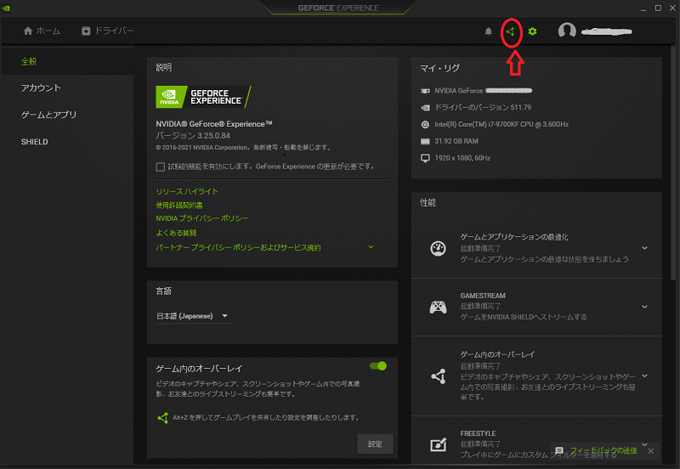Open the 日本語 (Japanese) language dropdown
Screen dimensions: 680x469
194,316
